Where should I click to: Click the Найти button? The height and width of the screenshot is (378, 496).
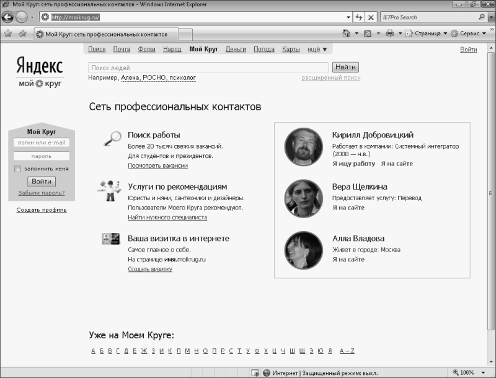(x=345, y=67)
